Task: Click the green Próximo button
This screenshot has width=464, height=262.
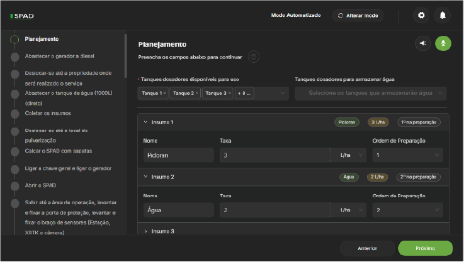Action: (x=425, y=248)
